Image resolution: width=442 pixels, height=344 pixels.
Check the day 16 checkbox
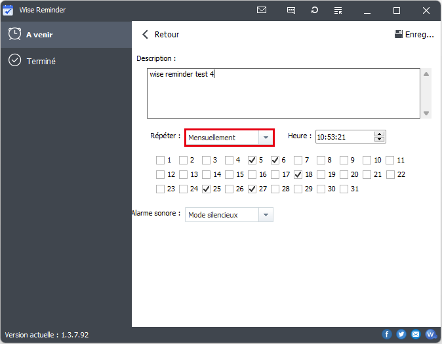tap(252, 175)
